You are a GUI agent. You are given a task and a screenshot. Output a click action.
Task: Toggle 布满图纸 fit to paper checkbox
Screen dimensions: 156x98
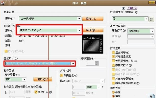(x=62, y=75)
